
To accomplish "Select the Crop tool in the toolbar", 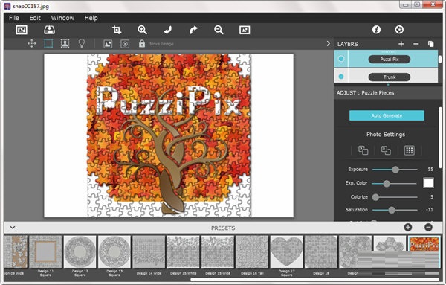I will tap(117, 30).
